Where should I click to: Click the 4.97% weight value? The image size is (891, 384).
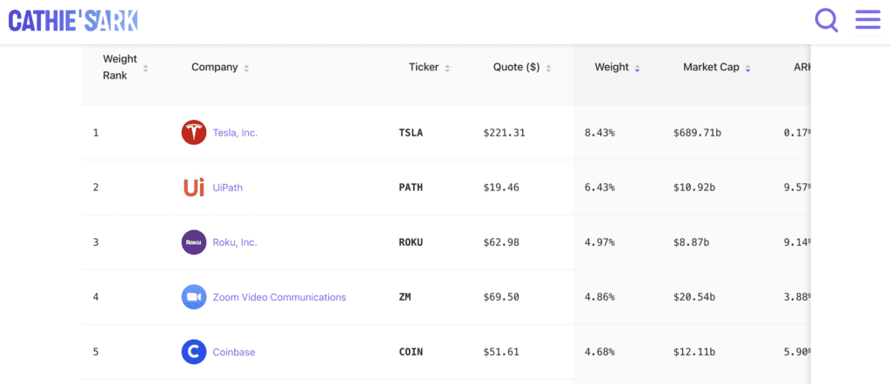[x=600, y=242]
